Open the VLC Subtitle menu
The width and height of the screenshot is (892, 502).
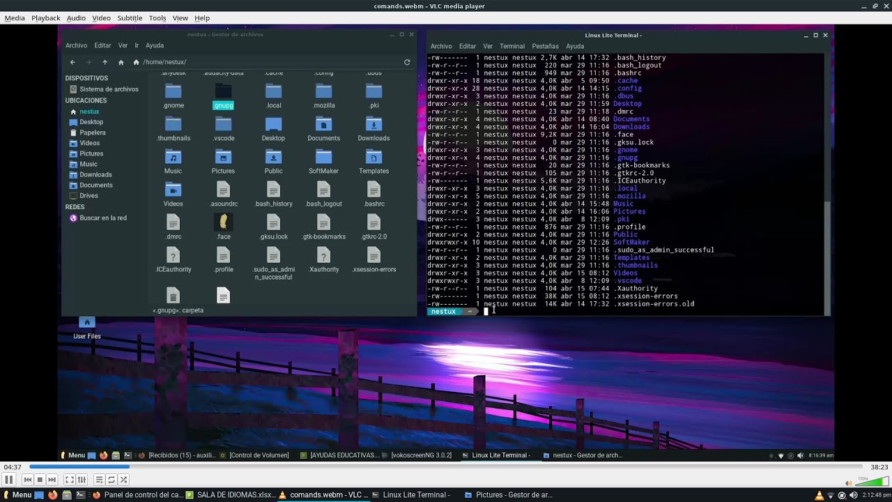tap(130, 18)
